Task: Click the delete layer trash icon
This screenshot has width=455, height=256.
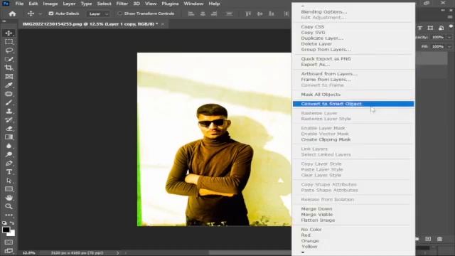Action: pos(439,239)
